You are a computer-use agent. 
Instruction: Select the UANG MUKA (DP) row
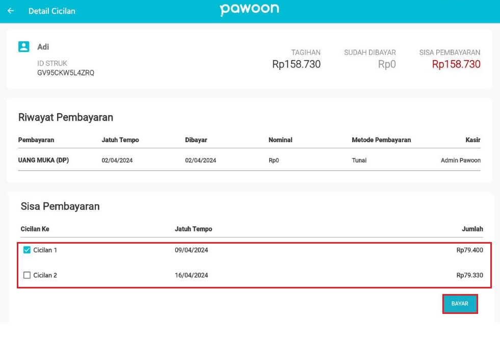click(44, 161)
